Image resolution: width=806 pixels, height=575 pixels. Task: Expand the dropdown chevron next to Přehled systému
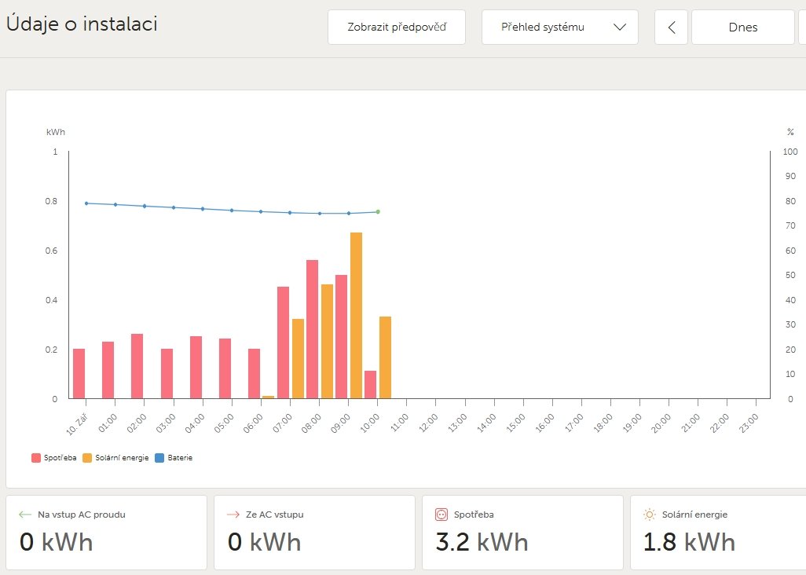point(619,27)
